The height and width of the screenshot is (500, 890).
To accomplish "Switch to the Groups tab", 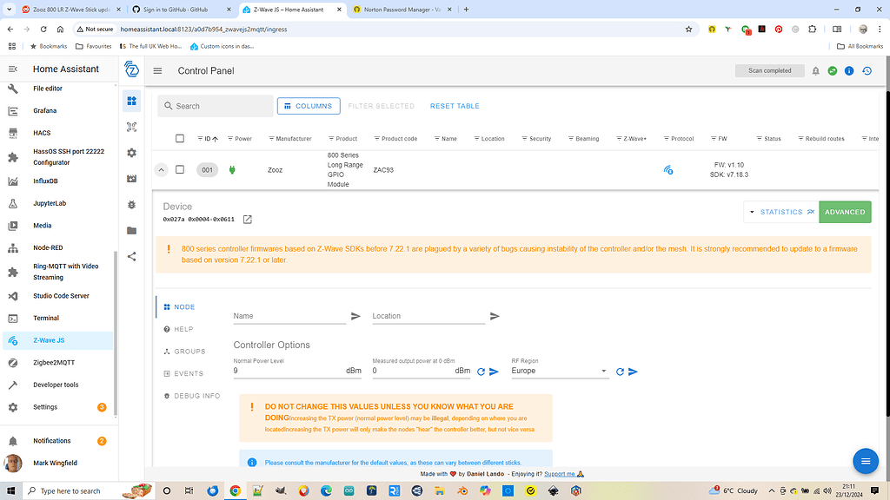I will coord(189,352).
